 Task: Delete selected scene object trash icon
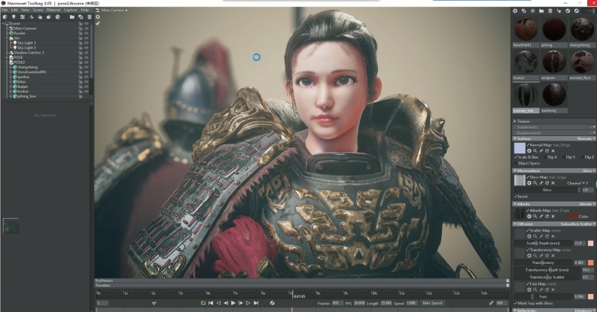90,17
